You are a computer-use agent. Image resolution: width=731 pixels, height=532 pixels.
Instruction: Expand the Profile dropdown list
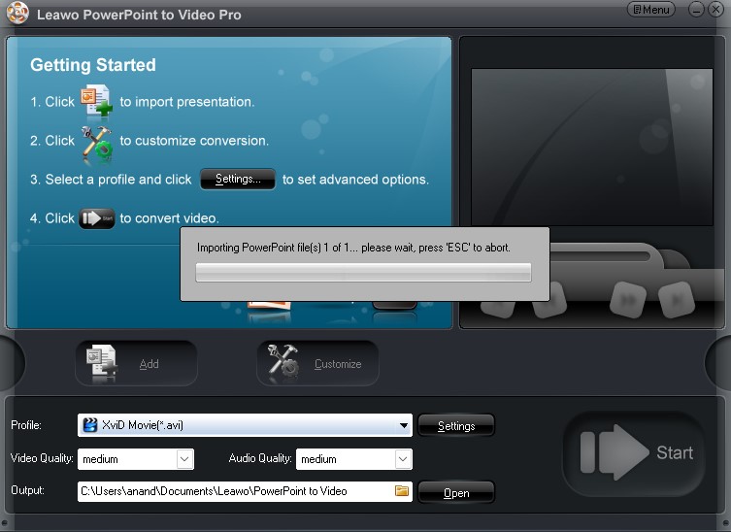coord(404,425)
